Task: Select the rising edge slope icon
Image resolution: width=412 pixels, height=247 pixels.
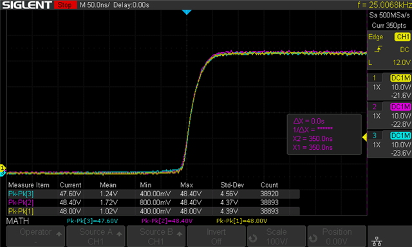Action: (378, 49)
